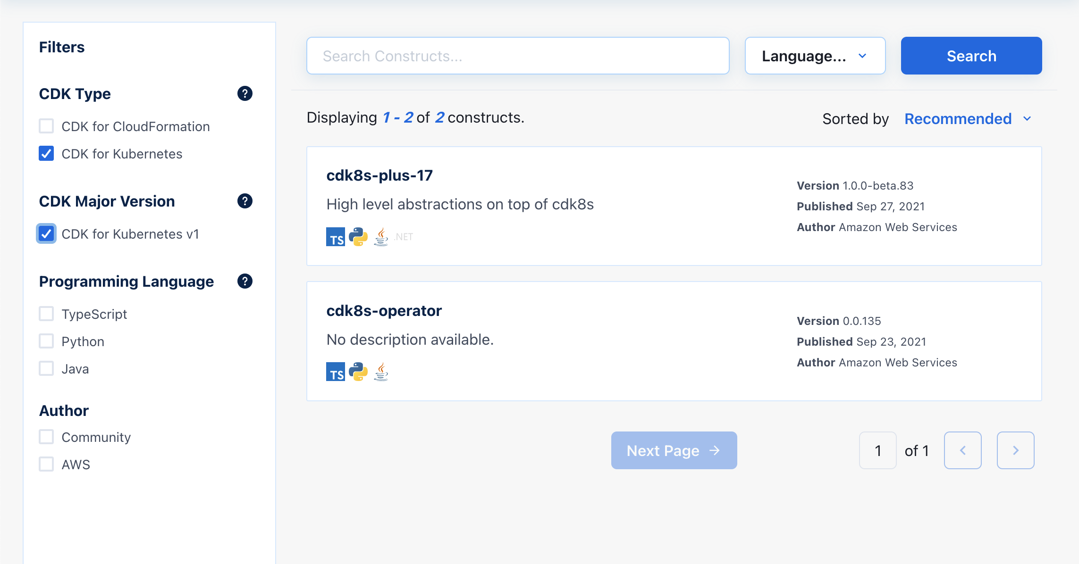1079x564 pixels.
Task: Open the Language dropdown
Action: click(815, 55)
